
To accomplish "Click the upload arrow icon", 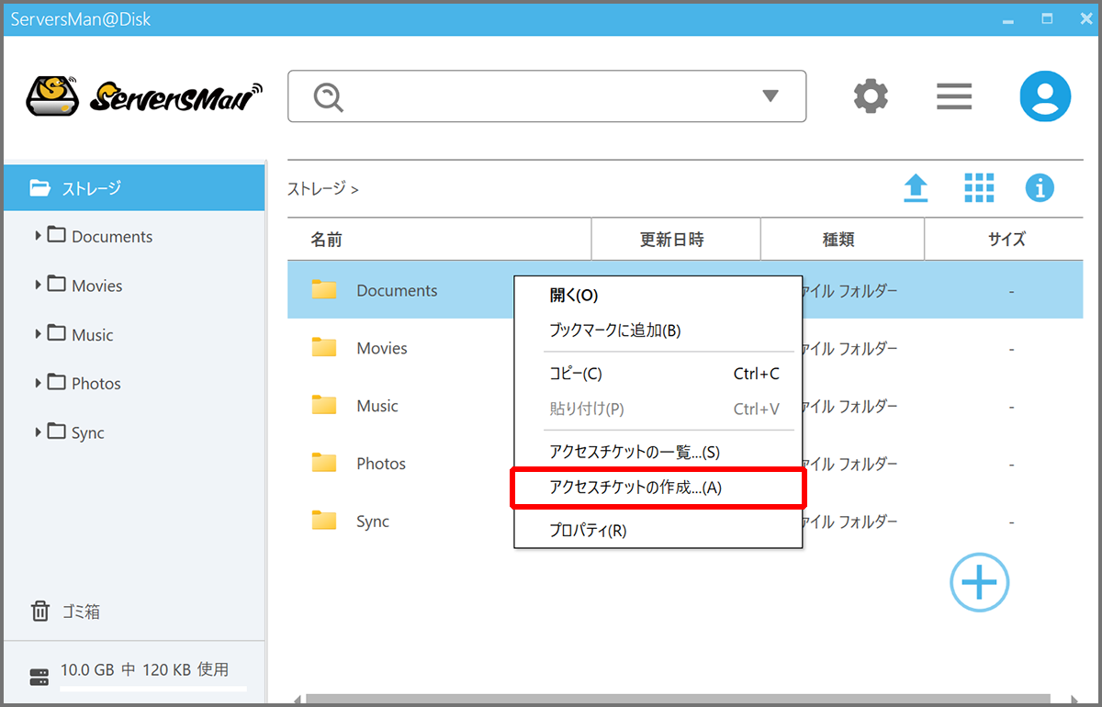I will 916,188.
